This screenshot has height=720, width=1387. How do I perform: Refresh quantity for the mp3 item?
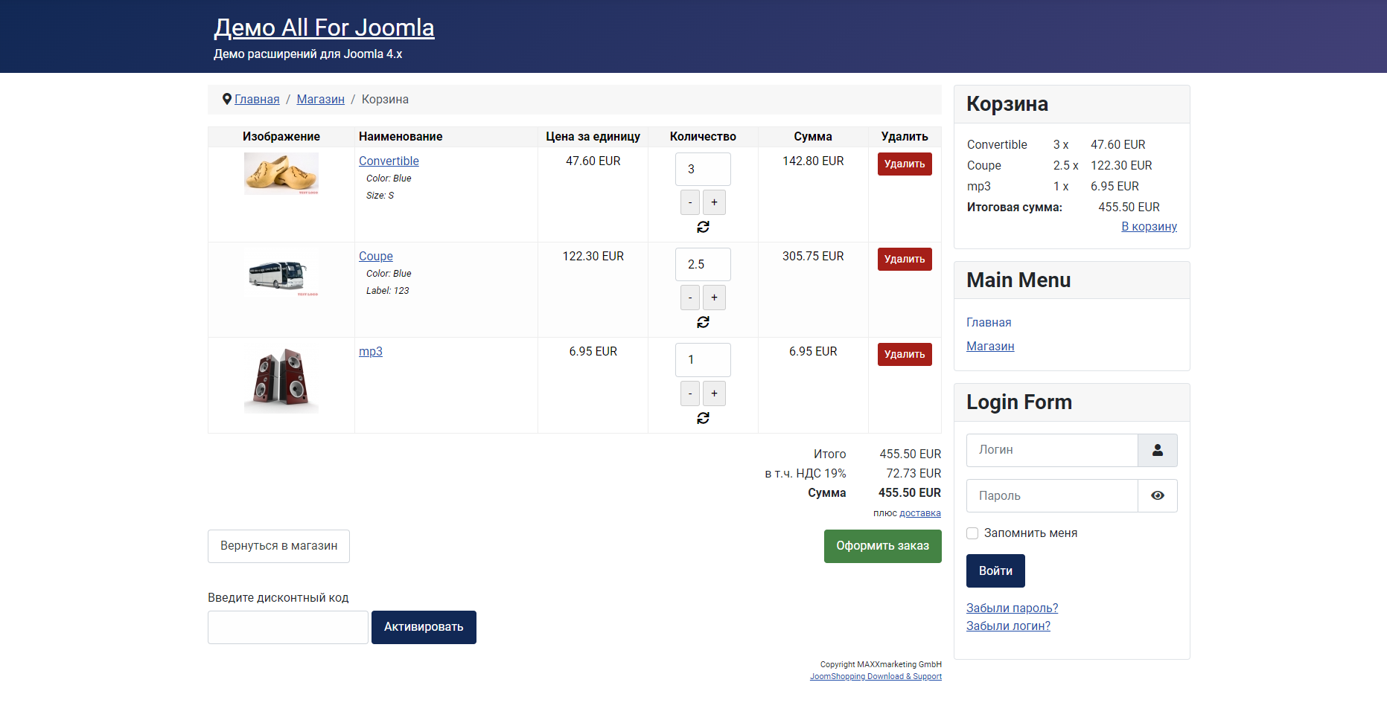tap(703, 418)
